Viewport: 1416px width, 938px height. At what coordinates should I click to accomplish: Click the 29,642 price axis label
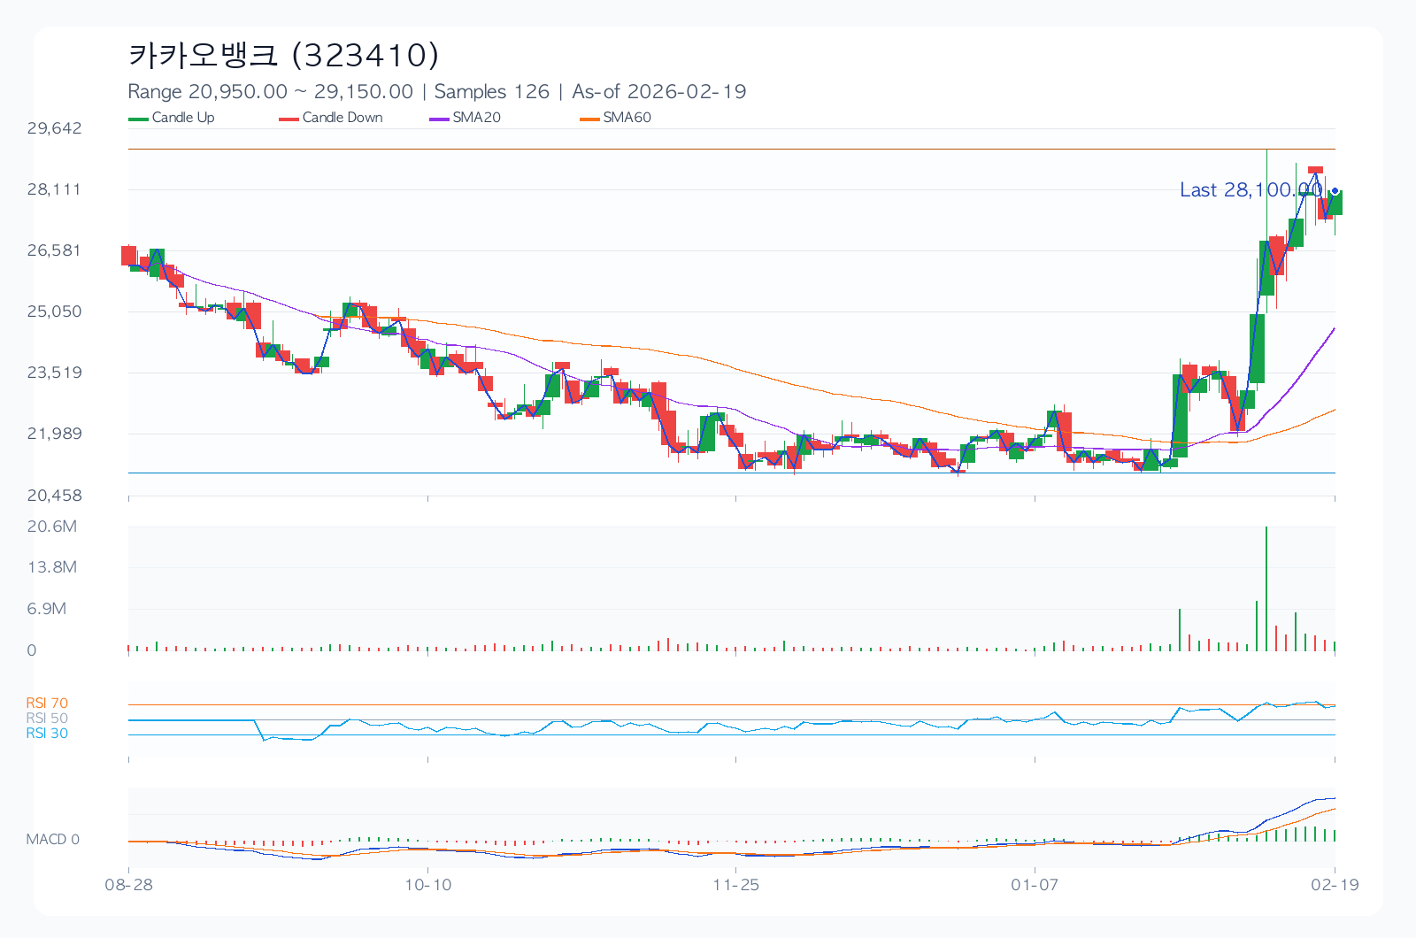(54, 128)
